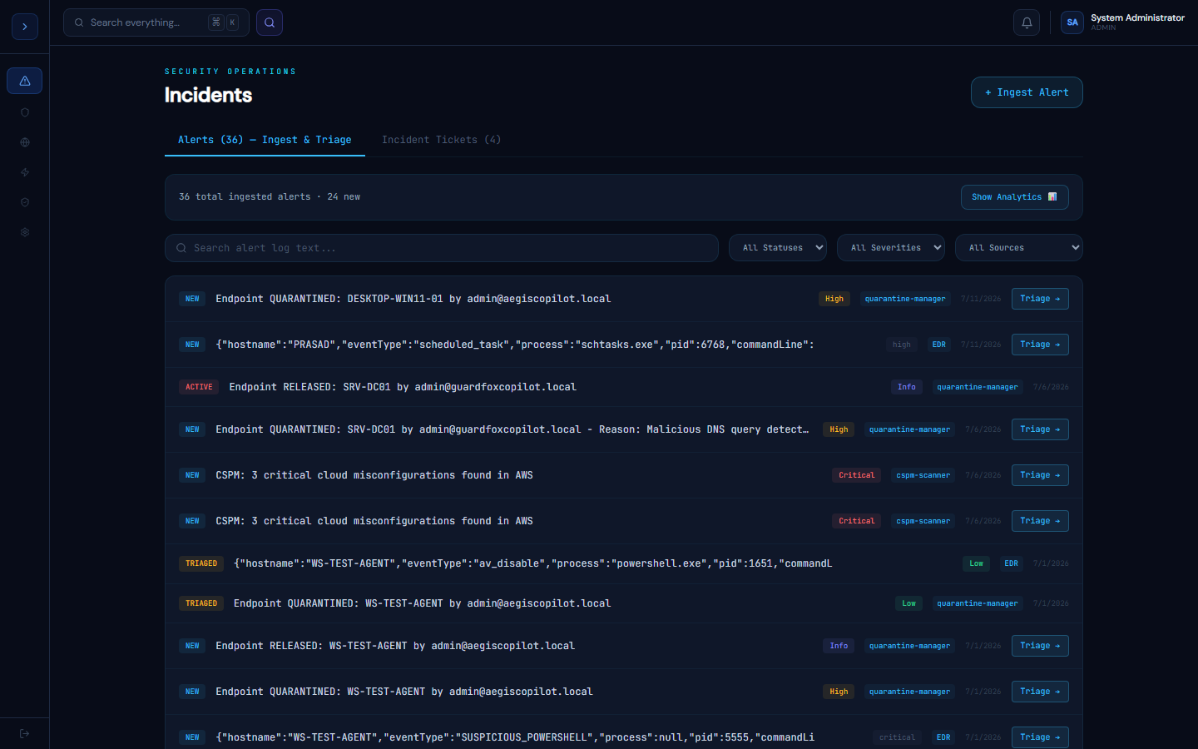1198x749 pixels.
Task: Triage the first CSPM critical misconfigurations alert
Action: tap(1040, 475)
